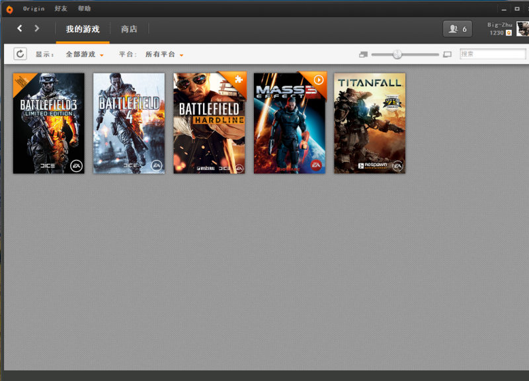
Task: Expand the 全部游戏 display filter dropdown
Action: pyautogui.click(x=85, y=54)
